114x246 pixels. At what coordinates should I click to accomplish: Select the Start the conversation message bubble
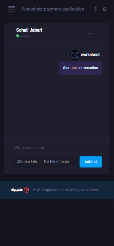(x=81, y=68)
